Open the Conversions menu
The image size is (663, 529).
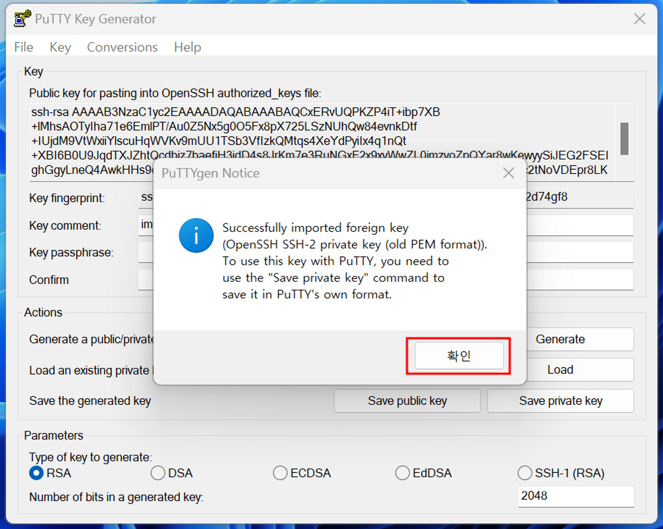pyautogui.click(x=122, y=47)
